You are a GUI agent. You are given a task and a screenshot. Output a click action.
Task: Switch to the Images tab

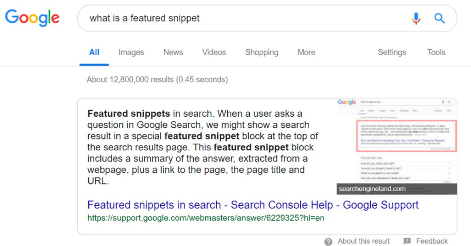131,52
